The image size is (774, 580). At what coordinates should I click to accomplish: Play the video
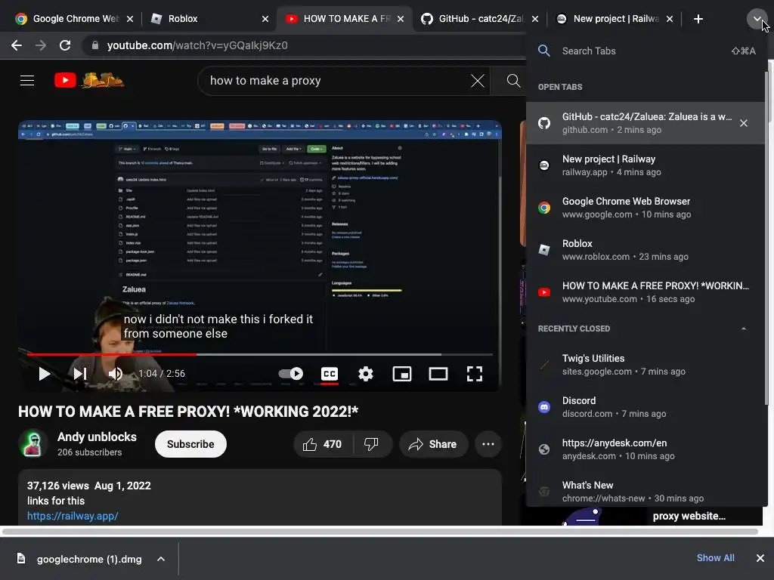coord(44,374)
